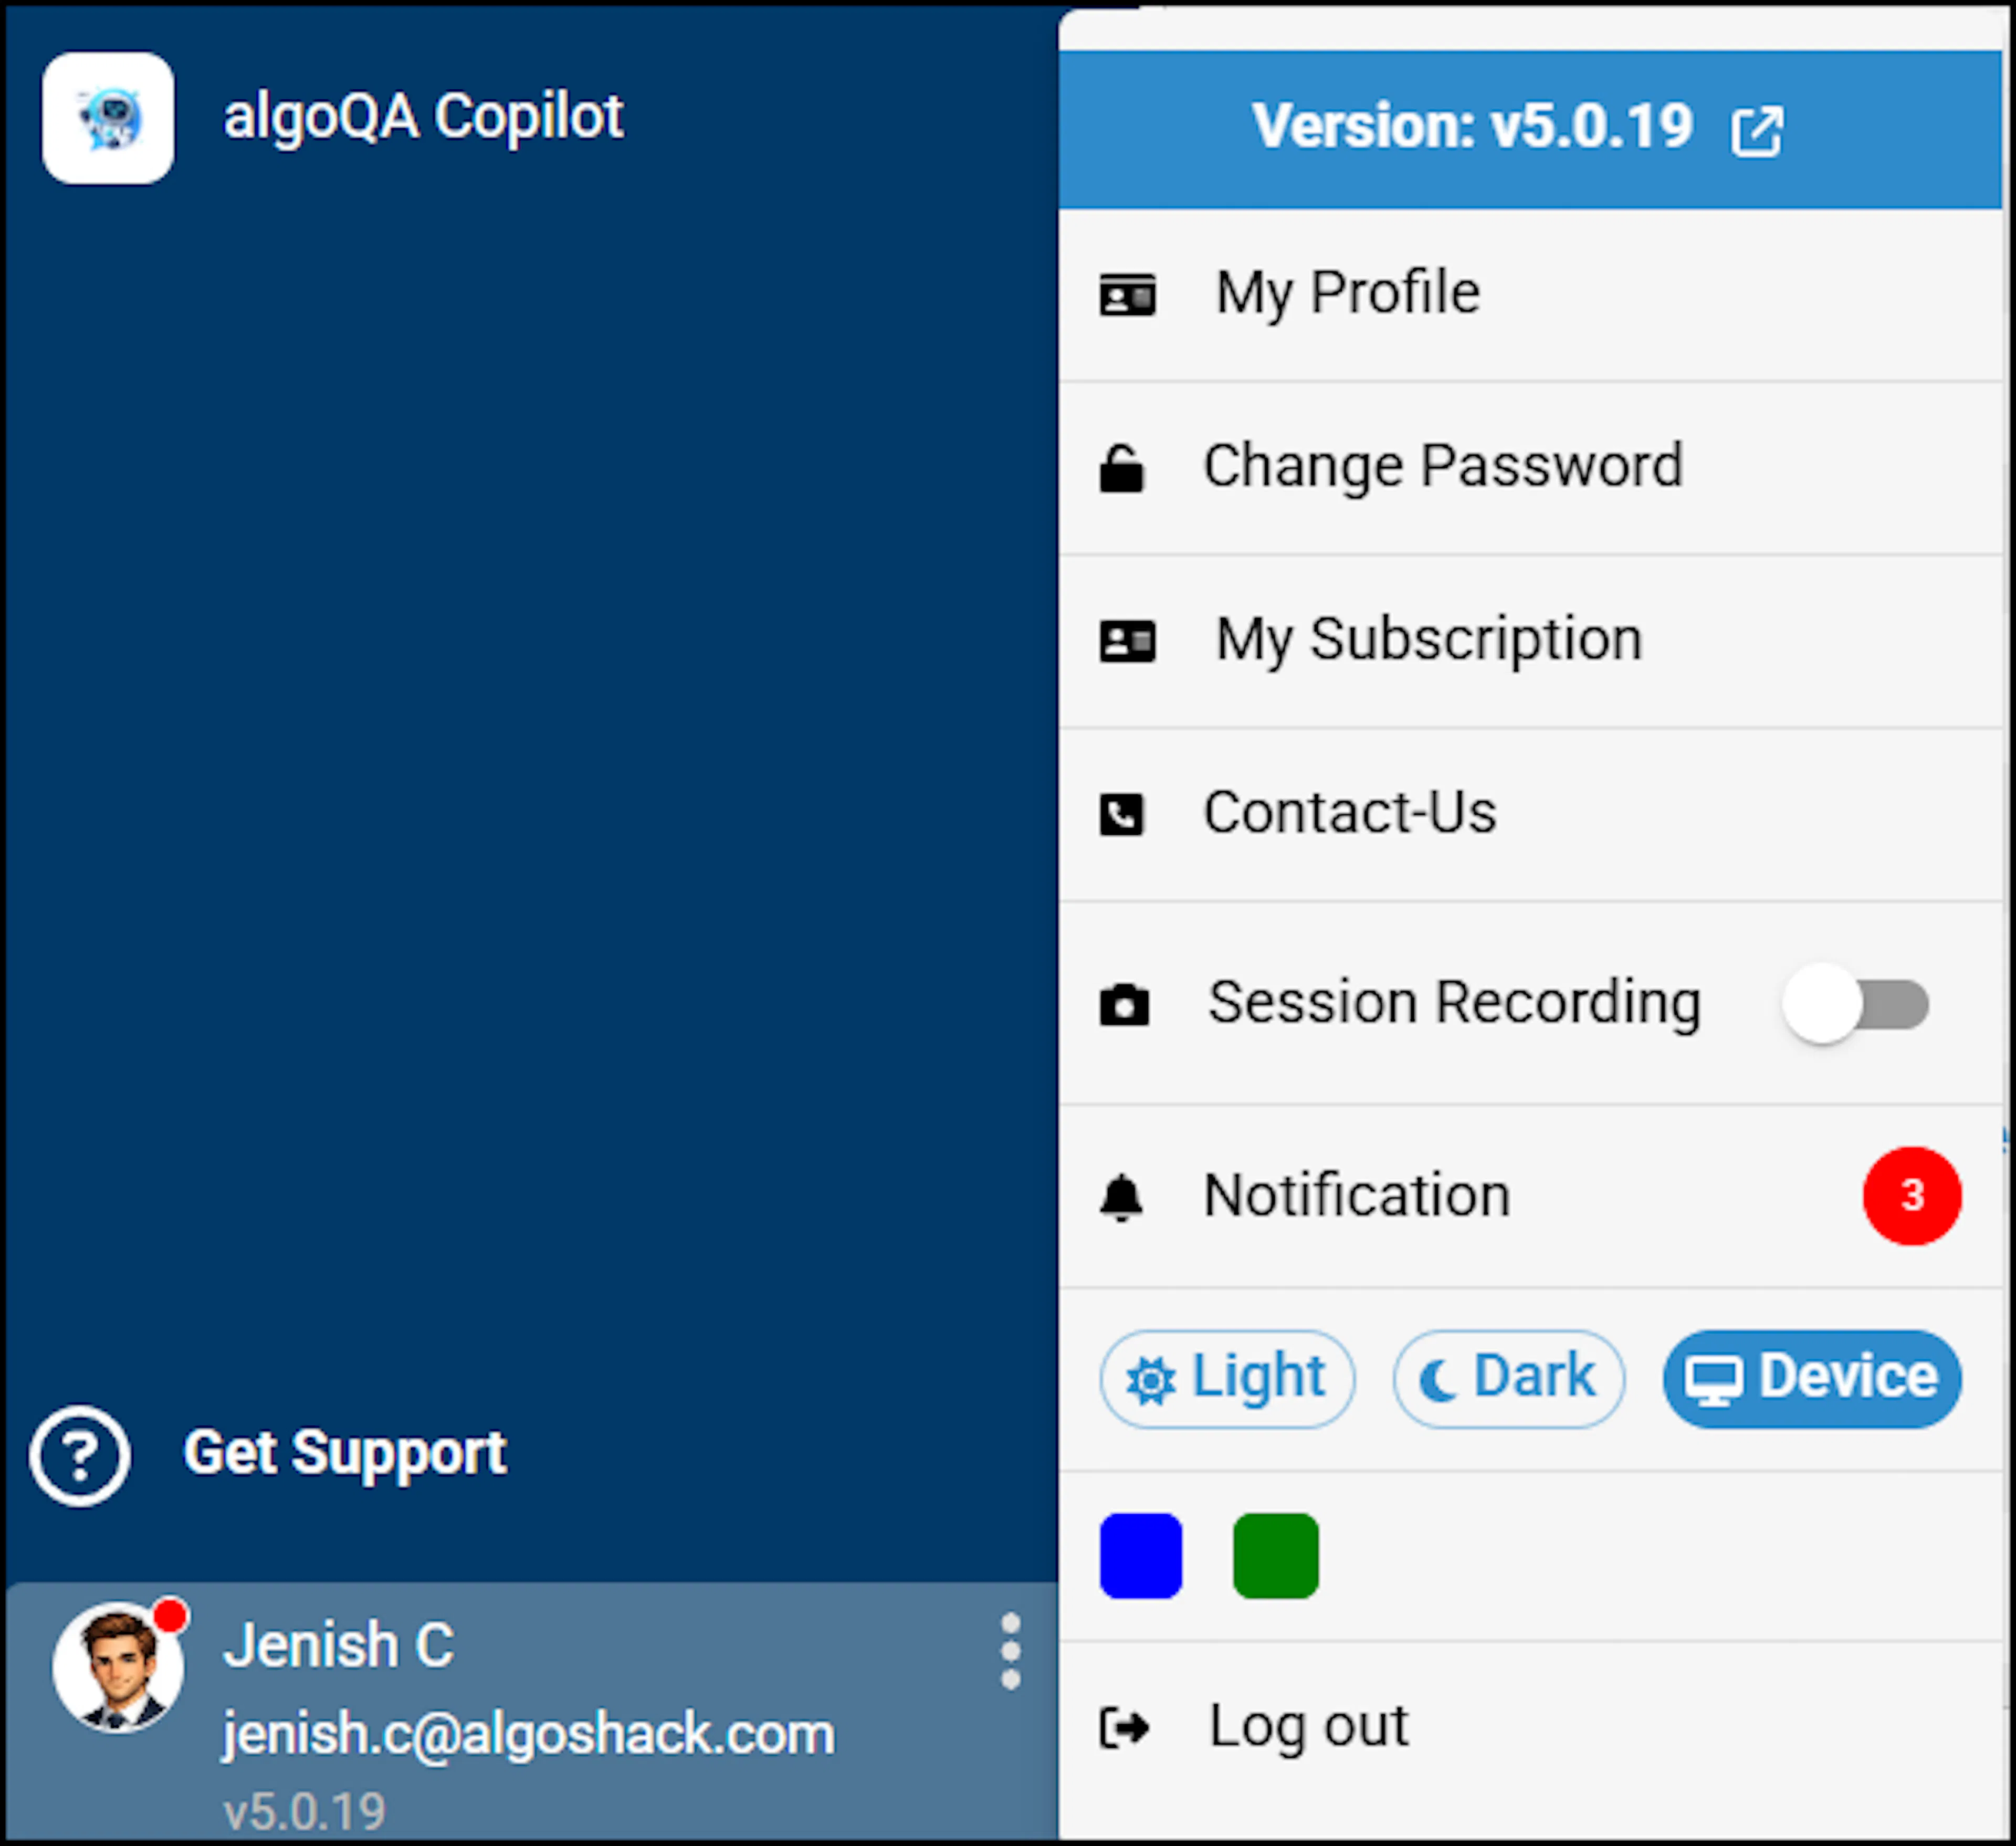The image size is (2016, 1846).
Task: Click the Get Support question mark icon
Action: pos(80,1455)
